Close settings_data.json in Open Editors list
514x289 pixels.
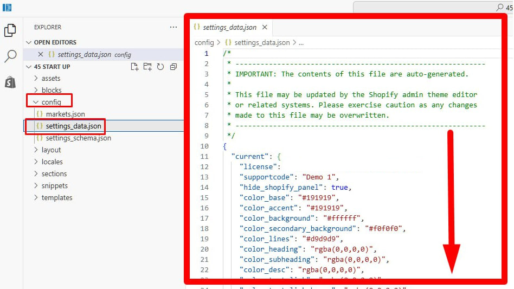pos(41,54)
